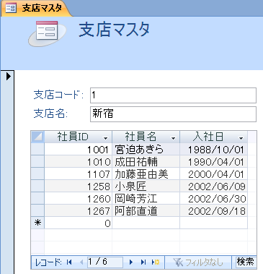Click the 社員ID column header
Viewport: 263px width, 274px height.
point(79,137)
